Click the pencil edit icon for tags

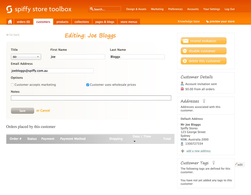click(236, 164)
